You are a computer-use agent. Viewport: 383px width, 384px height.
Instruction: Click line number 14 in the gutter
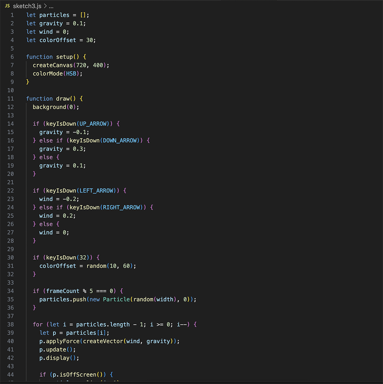pos(11,124)
